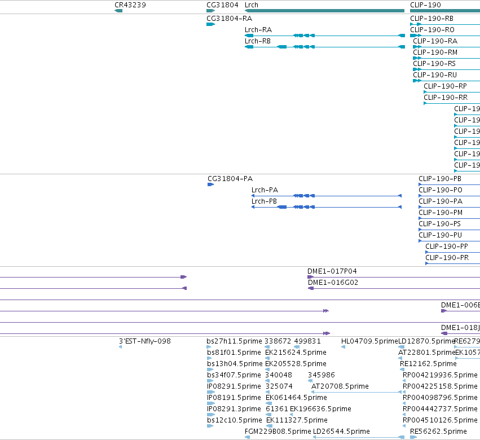This screenshot has height=440, width=480.
Task: Select the CR43239 gene arrow glyph
Action: tap(118, 11)
